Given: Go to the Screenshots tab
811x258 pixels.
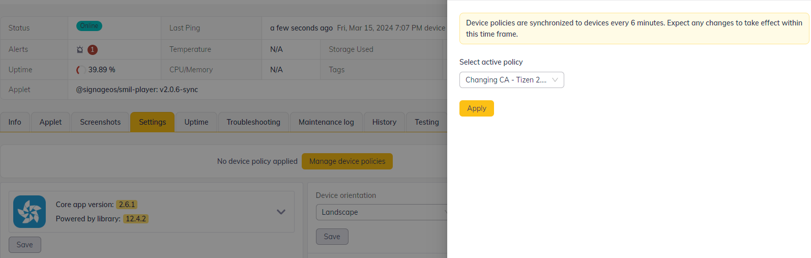Looking at the screenshot, I should click(x=100, y=122).
